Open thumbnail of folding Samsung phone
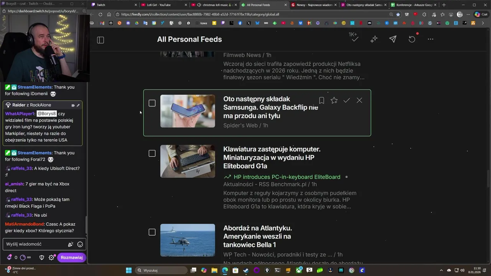Image resolution: width=491 pixels, height=276 pixels. [188, 111]
